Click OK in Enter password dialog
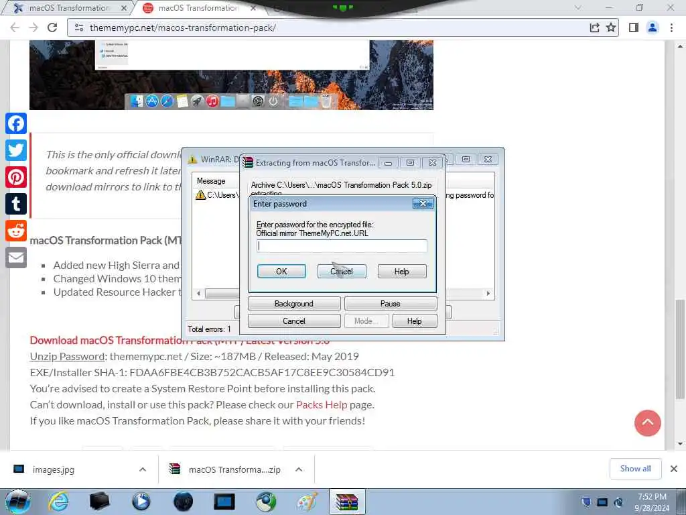 click(x=281, y=272)
